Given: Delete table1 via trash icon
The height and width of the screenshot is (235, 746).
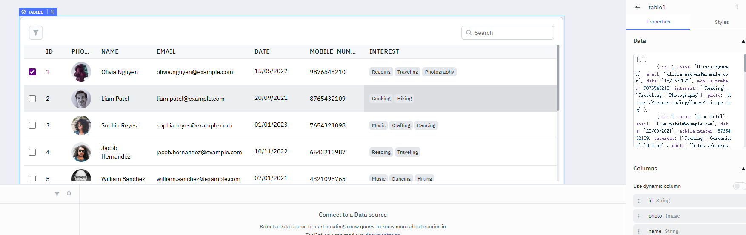Looking at the screenshot, I should click(52, 12).
